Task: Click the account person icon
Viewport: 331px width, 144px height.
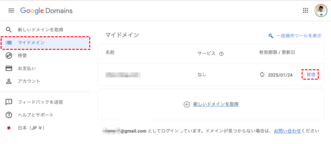Action: 9,81
